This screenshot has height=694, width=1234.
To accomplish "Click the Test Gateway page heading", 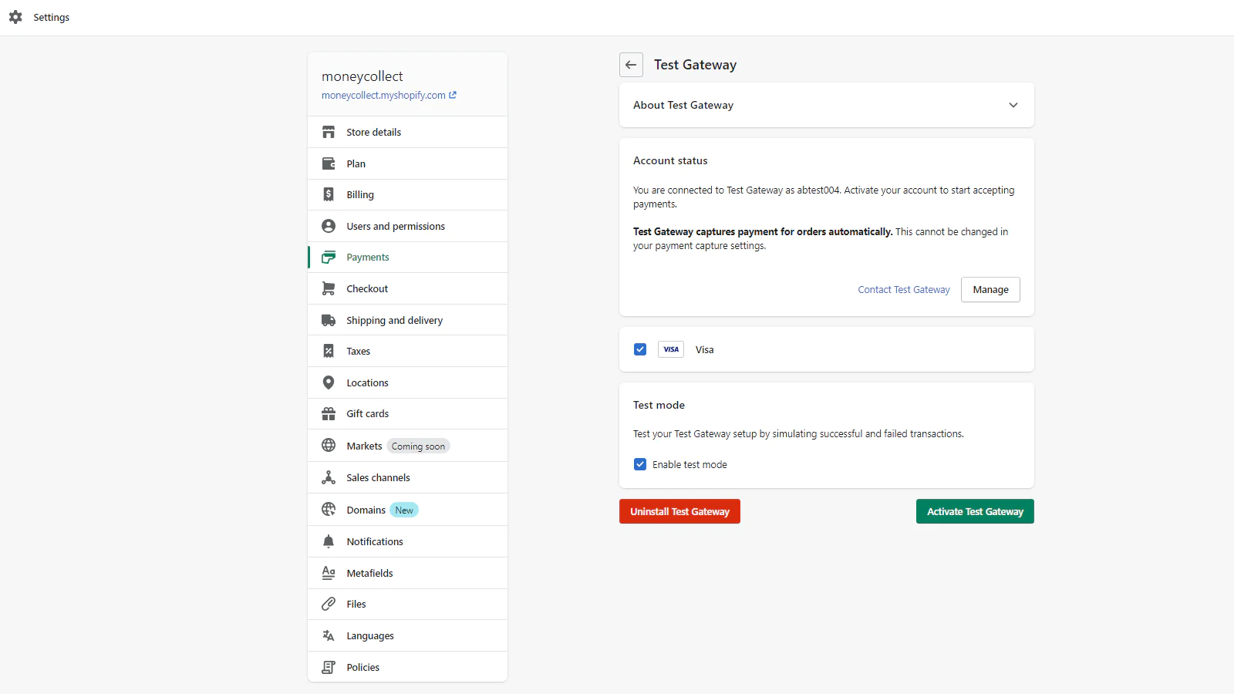I will pyautogui.click(x=695, y=65).
